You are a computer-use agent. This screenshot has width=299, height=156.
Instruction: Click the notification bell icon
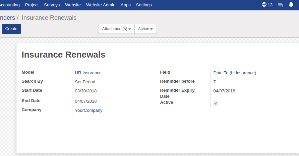pyautogui.click(x=291, y=5)
